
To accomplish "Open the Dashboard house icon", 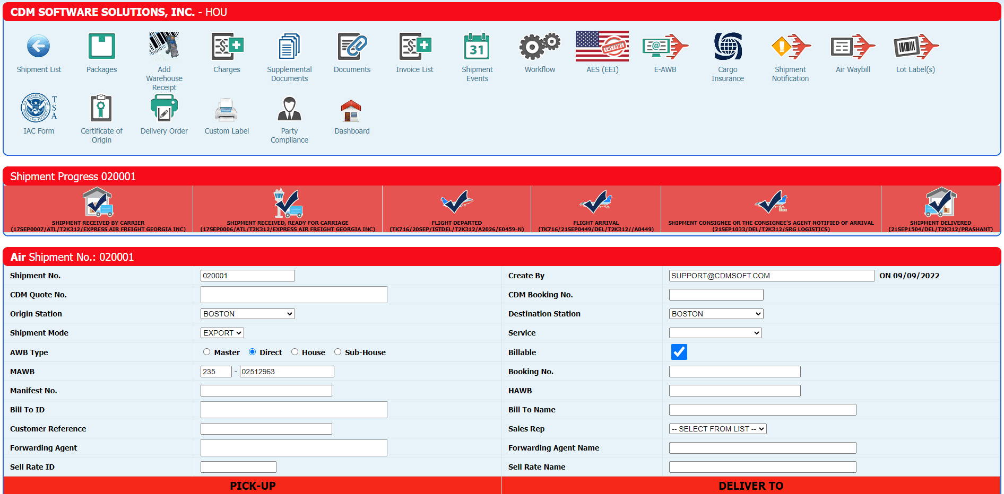I will [x=351, y=110].
